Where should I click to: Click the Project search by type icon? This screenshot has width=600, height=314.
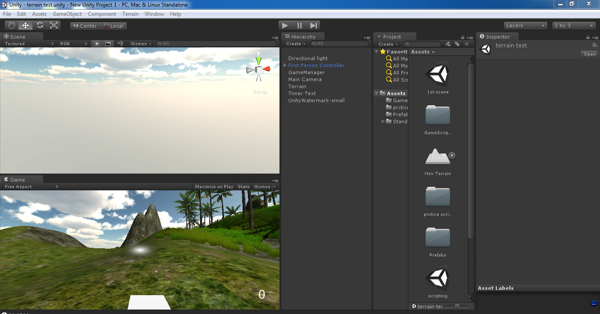click(x=447, y=44)
